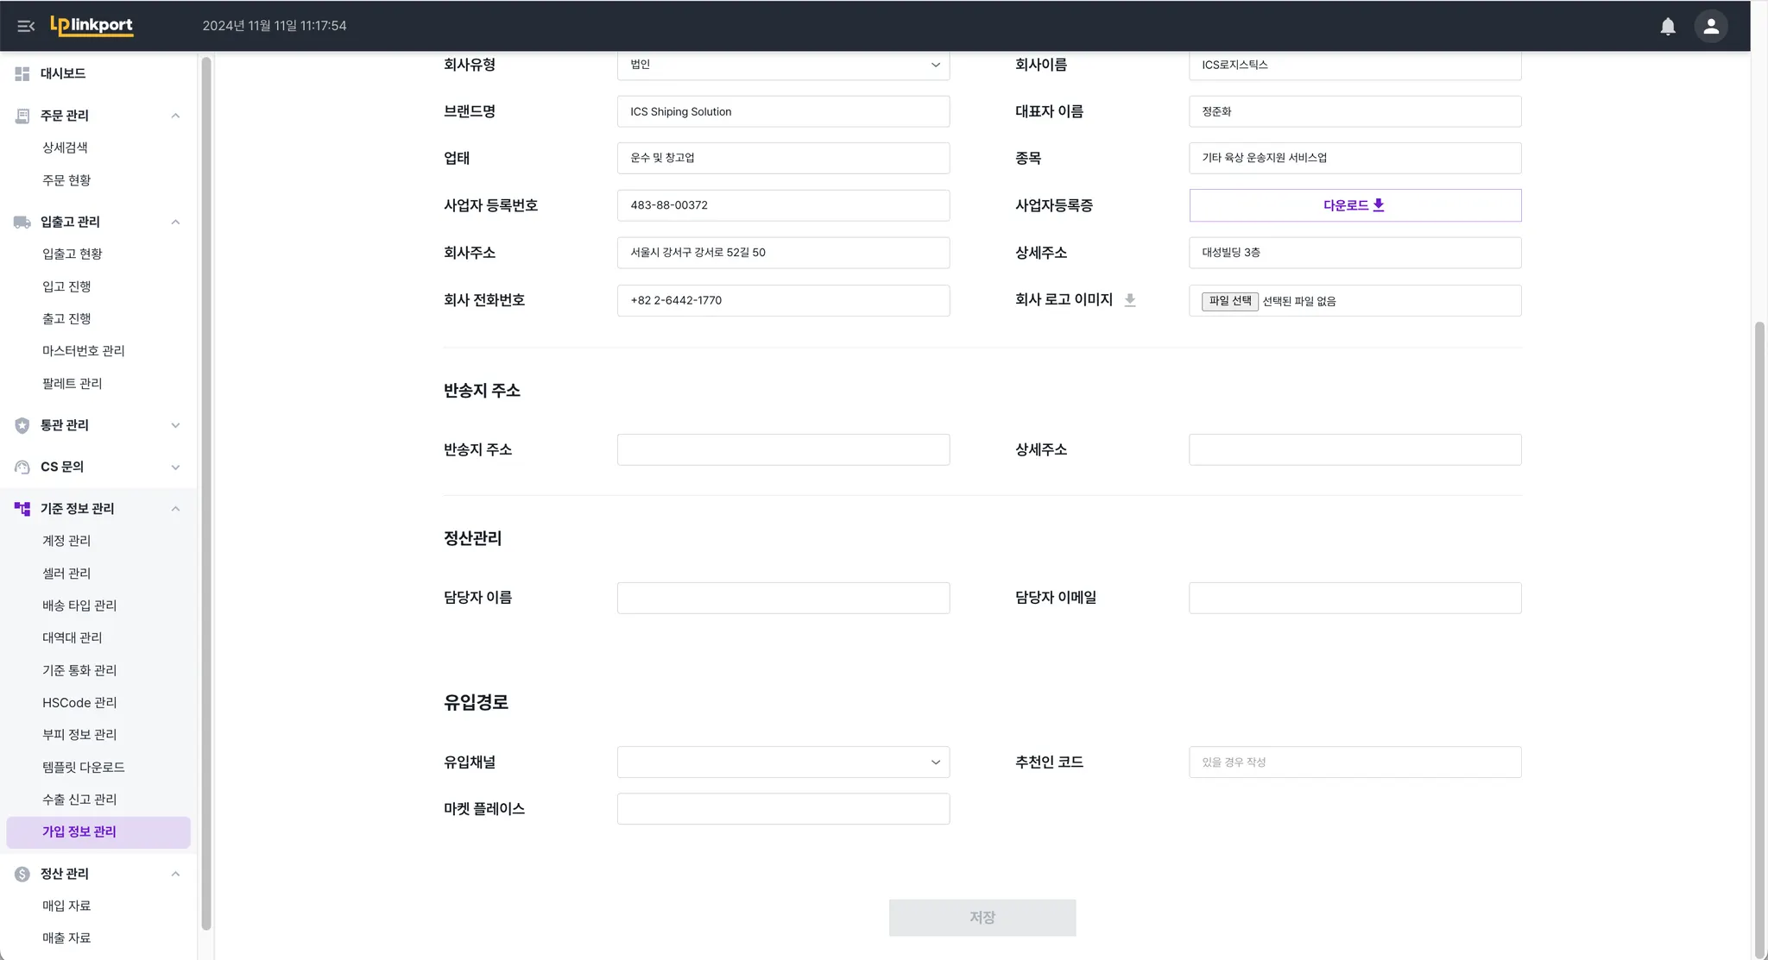Expand the CS 문의 sidebar section
Screen dimensions: 1768x960
(175, 467)
